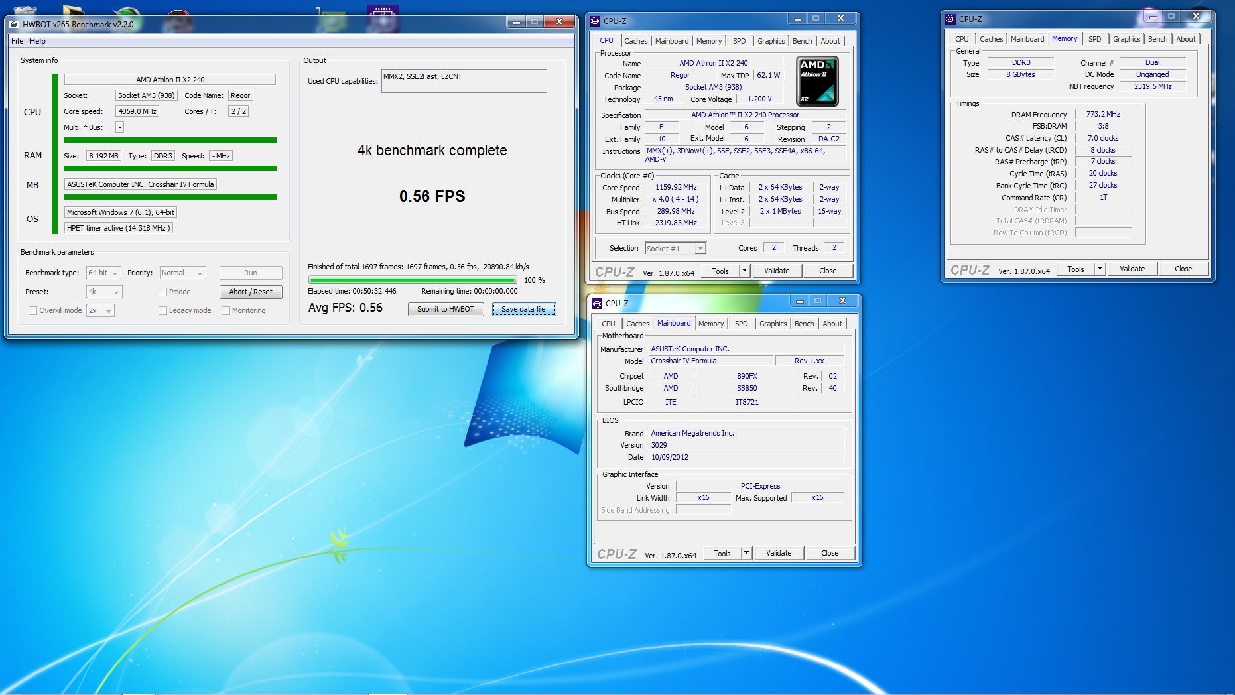The image size is (1235, 695).
Task: Switch to Mainboard tab in CPU-Z CPU window
Action: coord(672,41)
